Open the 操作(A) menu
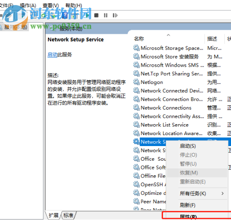The image size is (231, 220). point(28,5)
